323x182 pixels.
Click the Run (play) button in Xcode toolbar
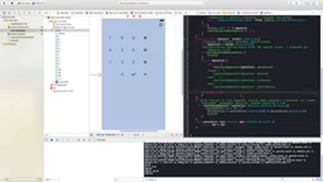point(5,3)
